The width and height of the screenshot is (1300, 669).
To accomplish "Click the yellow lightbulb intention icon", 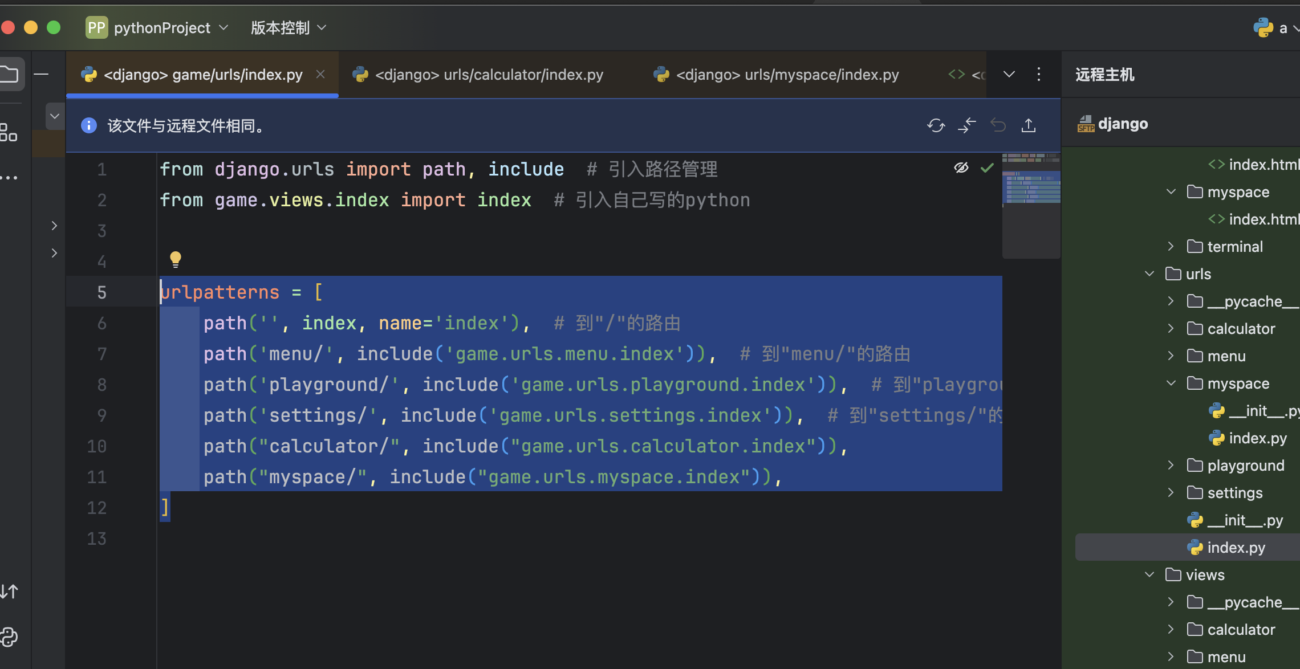I will click(x=176, y=260).
